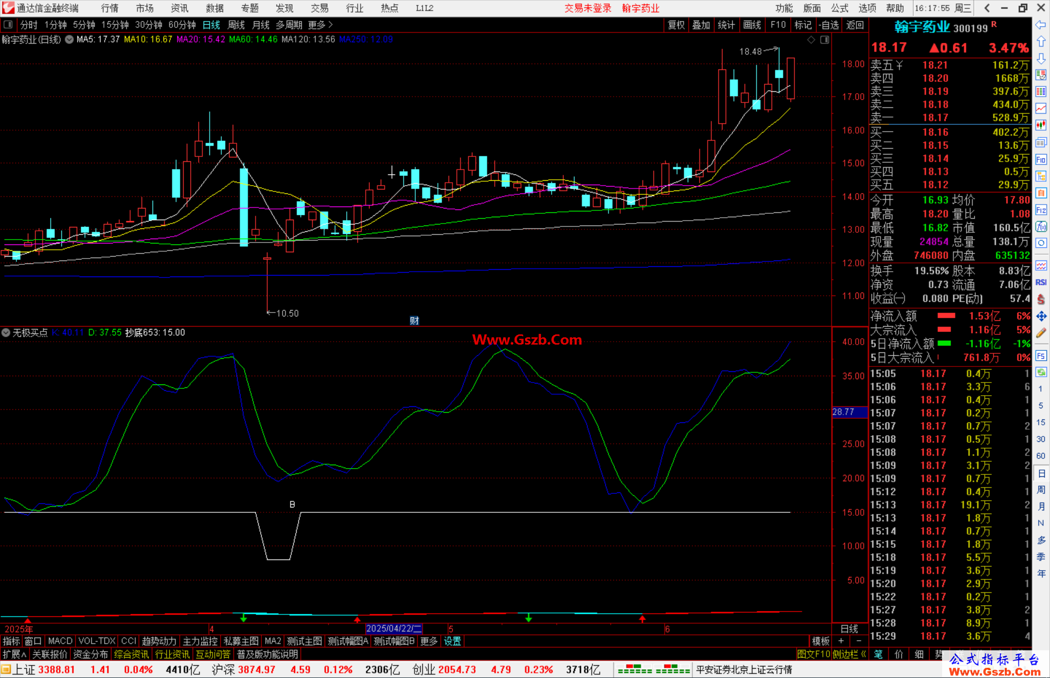Open the wavy indicator lines icon
Viewport: 1050px width, 678px height.
(x=1041, y=265)
